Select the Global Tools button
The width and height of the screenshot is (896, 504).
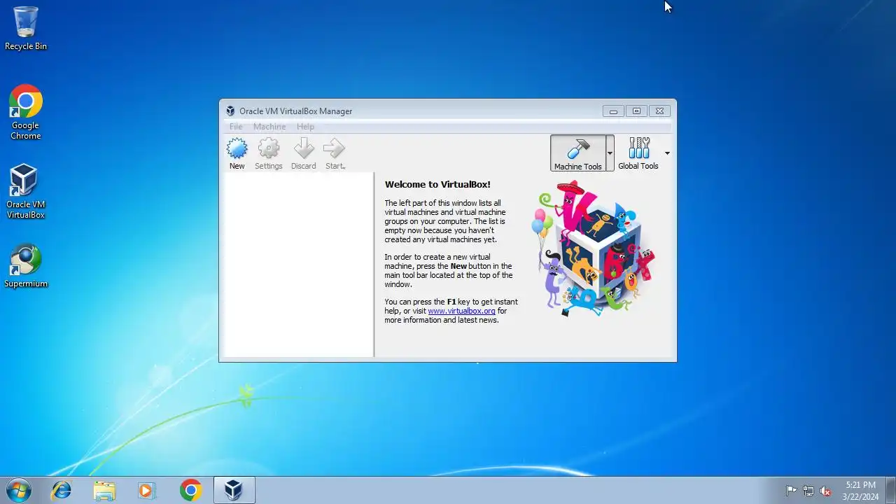[638, 153]
